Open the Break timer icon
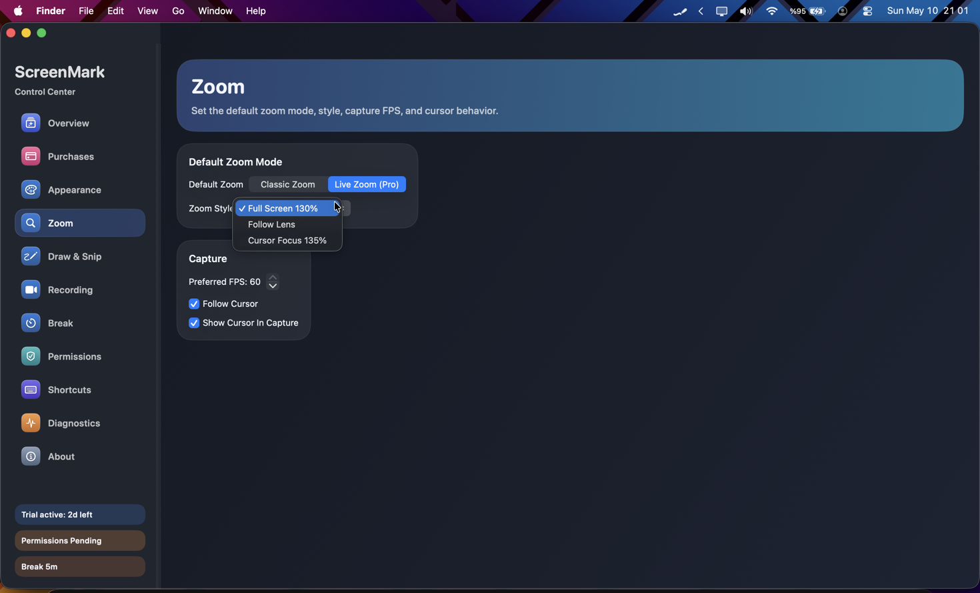Viewport: 980px width, 593px height. pyautogui.click(x=31, y=323)
